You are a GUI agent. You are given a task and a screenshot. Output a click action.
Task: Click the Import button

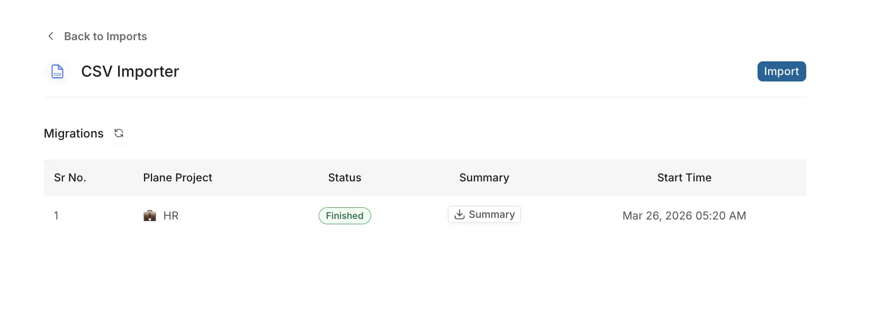click(x=781, y=71)
